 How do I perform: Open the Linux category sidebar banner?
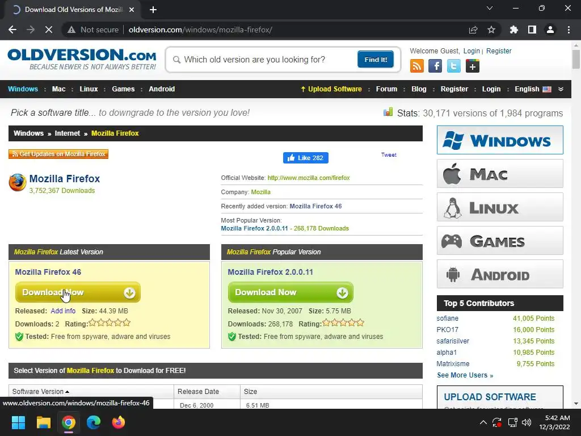click(x=500, y=207)
